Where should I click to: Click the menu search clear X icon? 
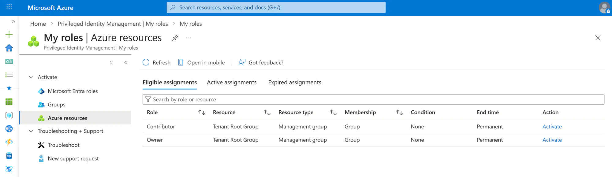tap(111, 63)
